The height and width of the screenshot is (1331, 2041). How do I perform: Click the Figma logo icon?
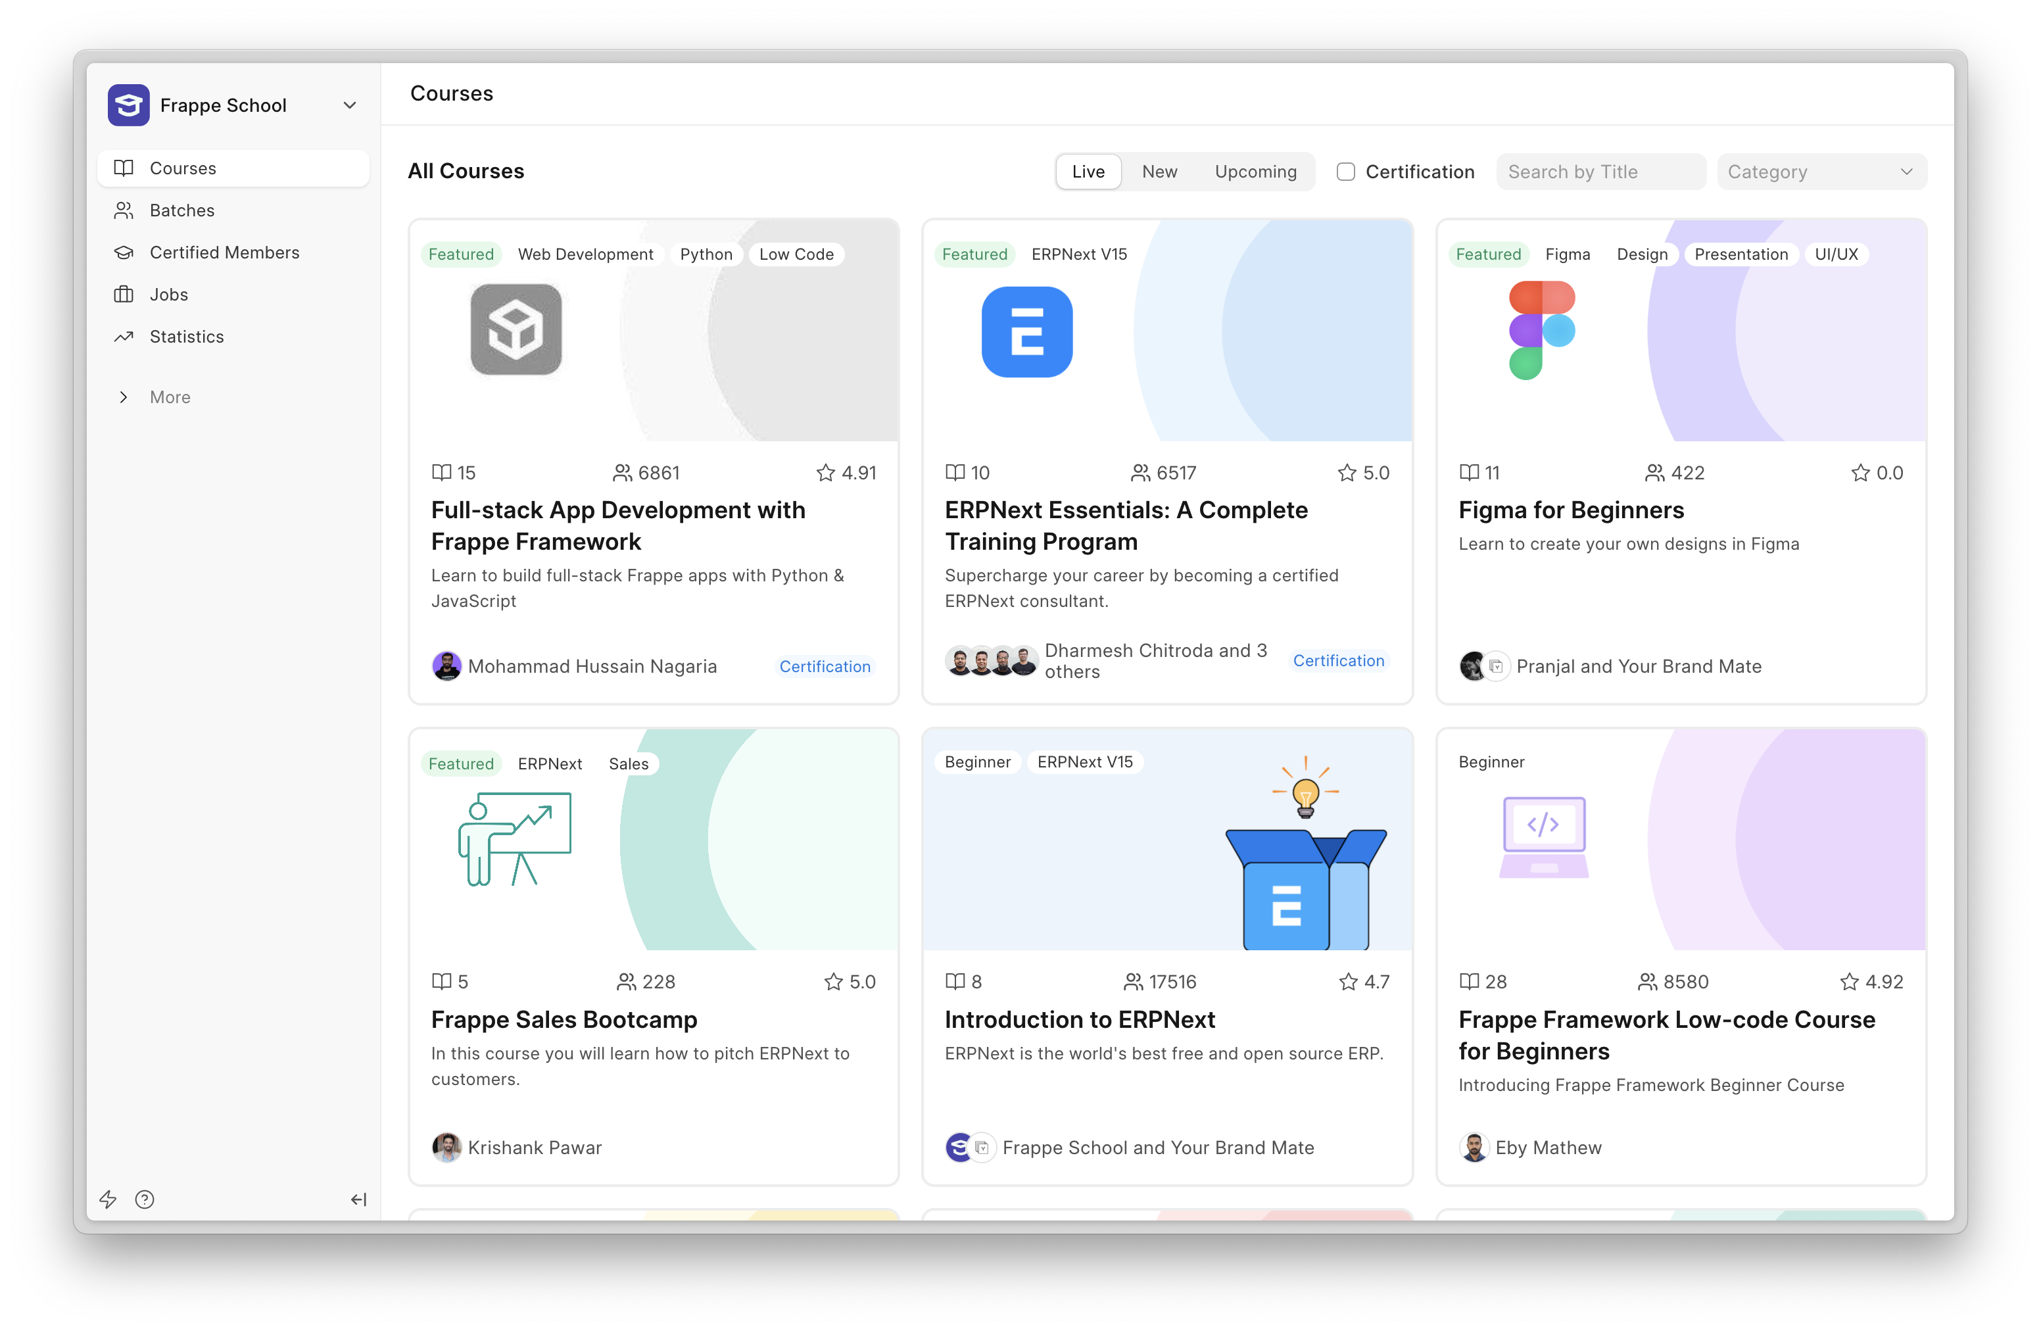click(x=1542, y=330)
